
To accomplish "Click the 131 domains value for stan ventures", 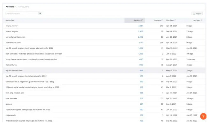I will click(162, 99).
